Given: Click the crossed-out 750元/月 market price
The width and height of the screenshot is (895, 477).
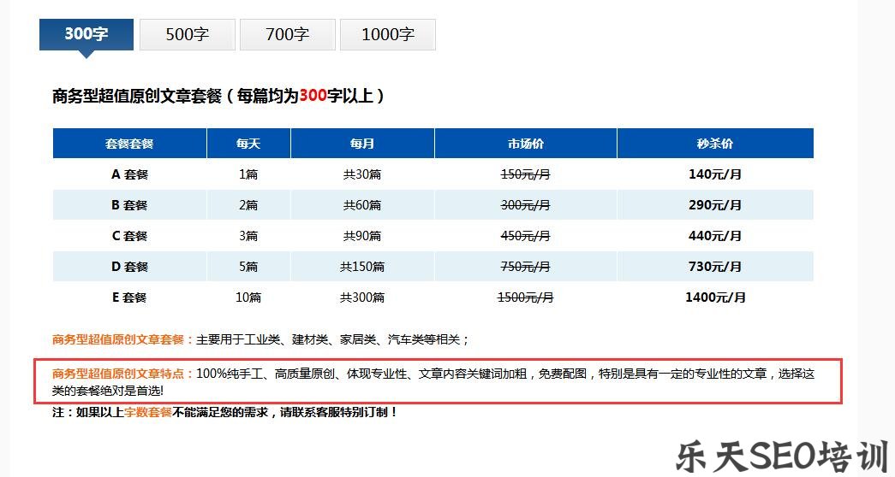Looking at the screenshot, I should pos(525,267).
